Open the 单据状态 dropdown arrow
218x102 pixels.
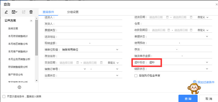pyautogui.click(x=207, y=37)
